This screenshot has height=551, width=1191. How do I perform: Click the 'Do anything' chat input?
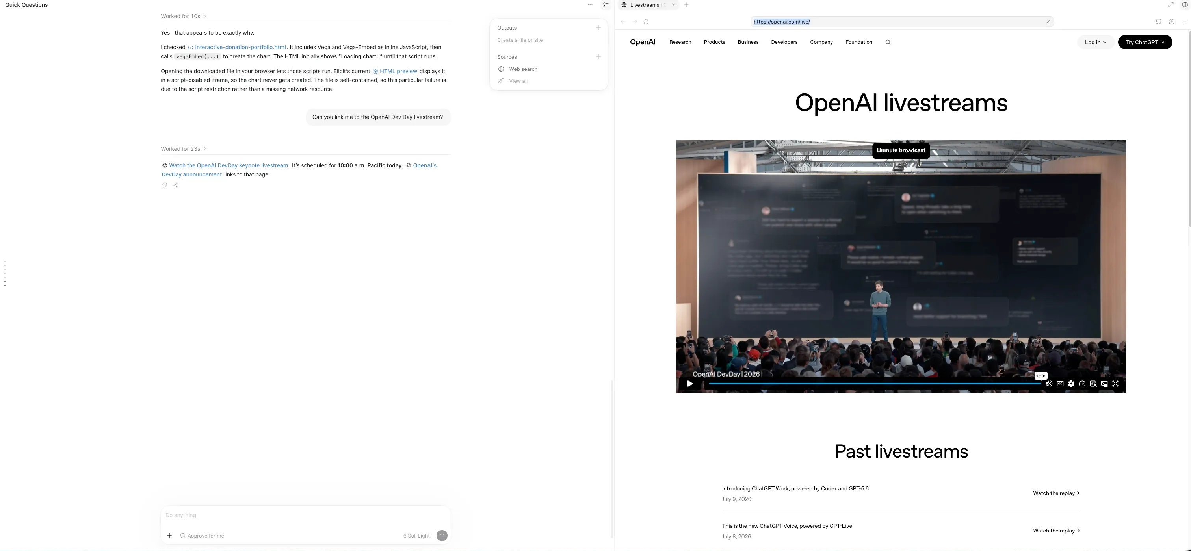tap(305, 516)
